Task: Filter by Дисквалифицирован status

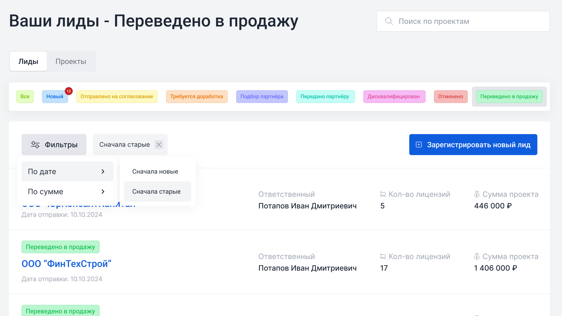Action: [394, 97]
